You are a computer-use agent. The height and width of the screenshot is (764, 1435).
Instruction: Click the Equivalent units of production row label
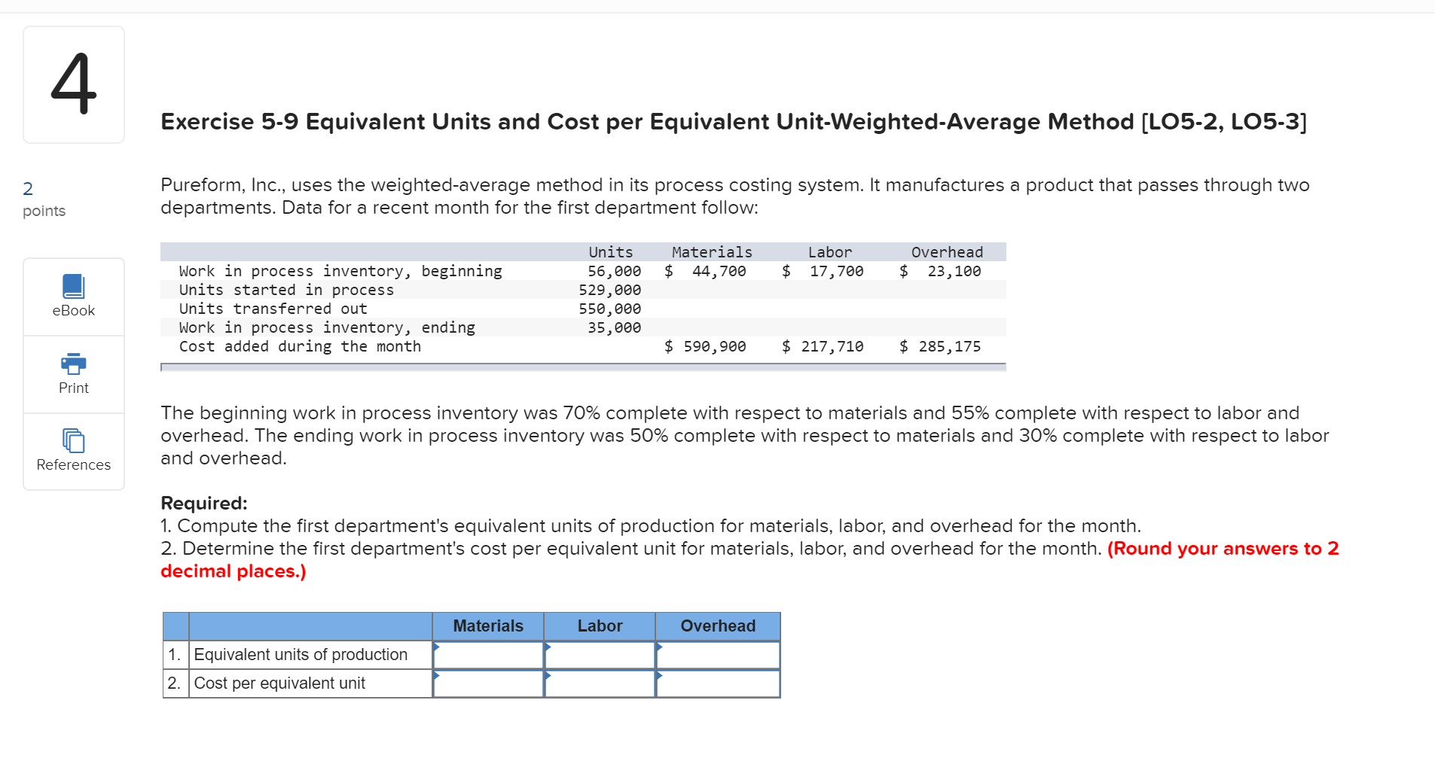pyautogui.click(x=301, y=655)
